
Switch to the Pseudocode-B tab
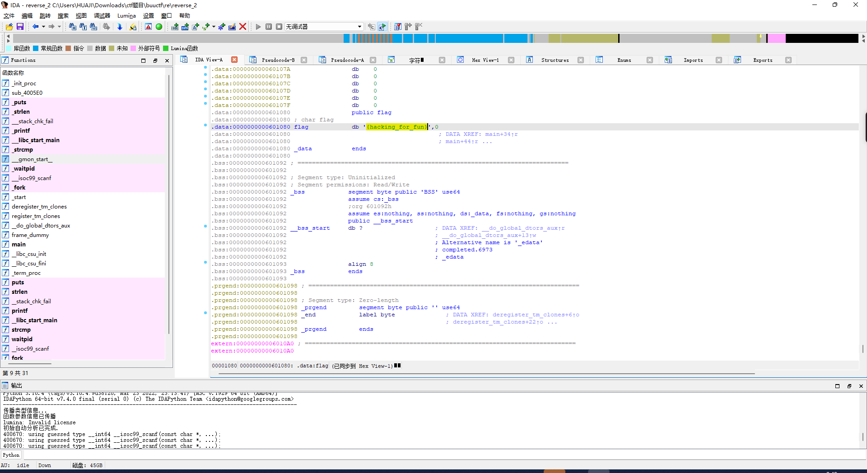click(x=278, y=60)
